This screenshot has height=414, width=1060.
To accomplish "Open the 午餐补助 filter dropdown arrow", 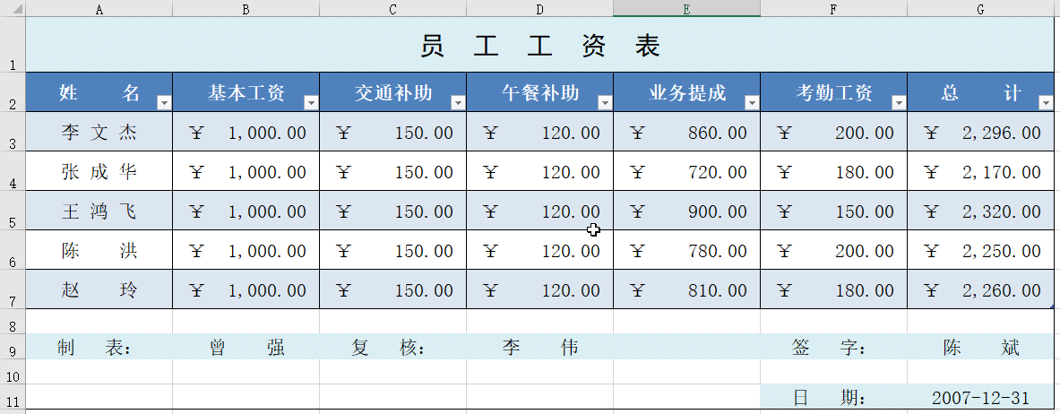I will point(605,103).
